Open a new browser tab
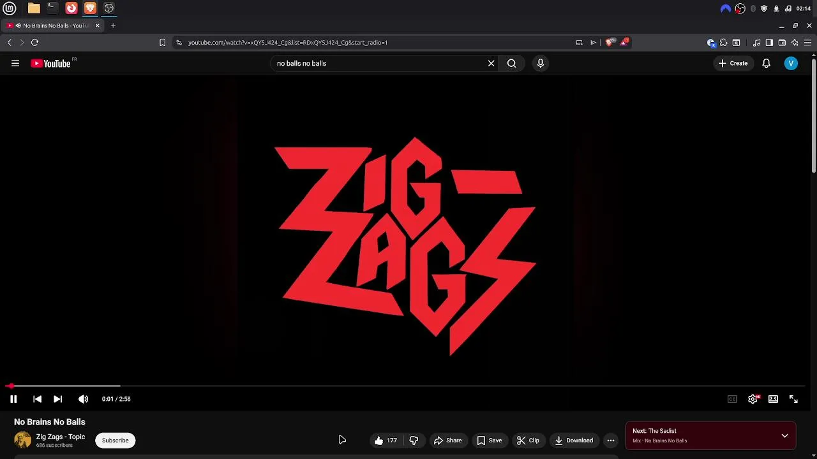Screen dimensions: 817x459 [113, 25]
